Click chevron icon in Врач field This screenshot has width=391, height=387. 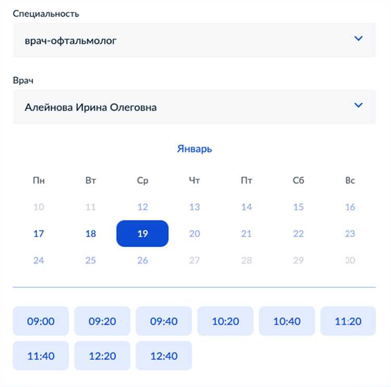click(x=358, y=105)
